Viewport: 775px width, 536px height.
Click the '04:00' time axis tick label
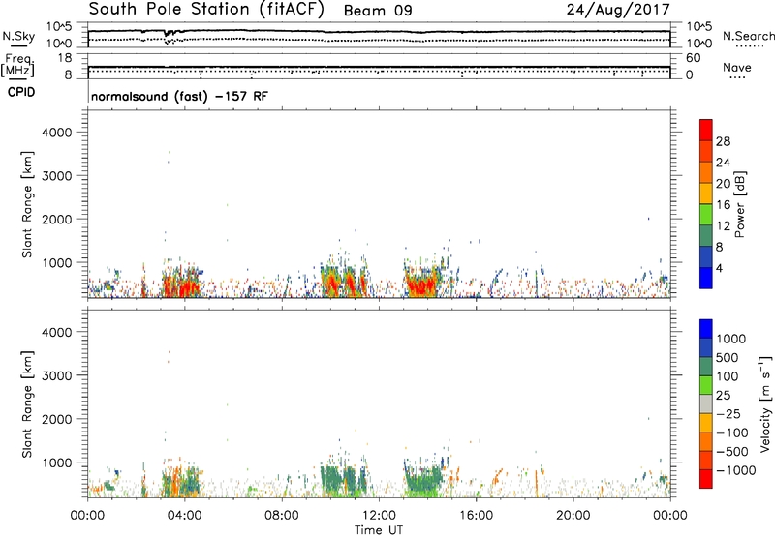184,516
